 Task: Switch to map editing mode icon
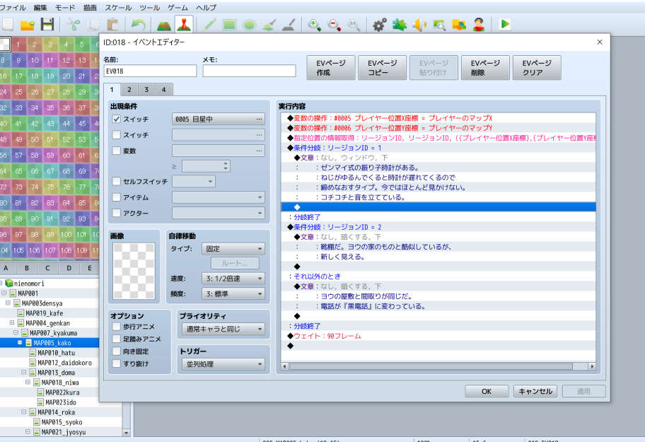(164, 25)
